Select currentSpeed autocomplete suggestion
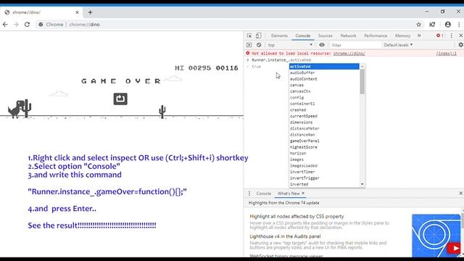The width and height of the screenshot is (464, 261). [x=324, y=116]
